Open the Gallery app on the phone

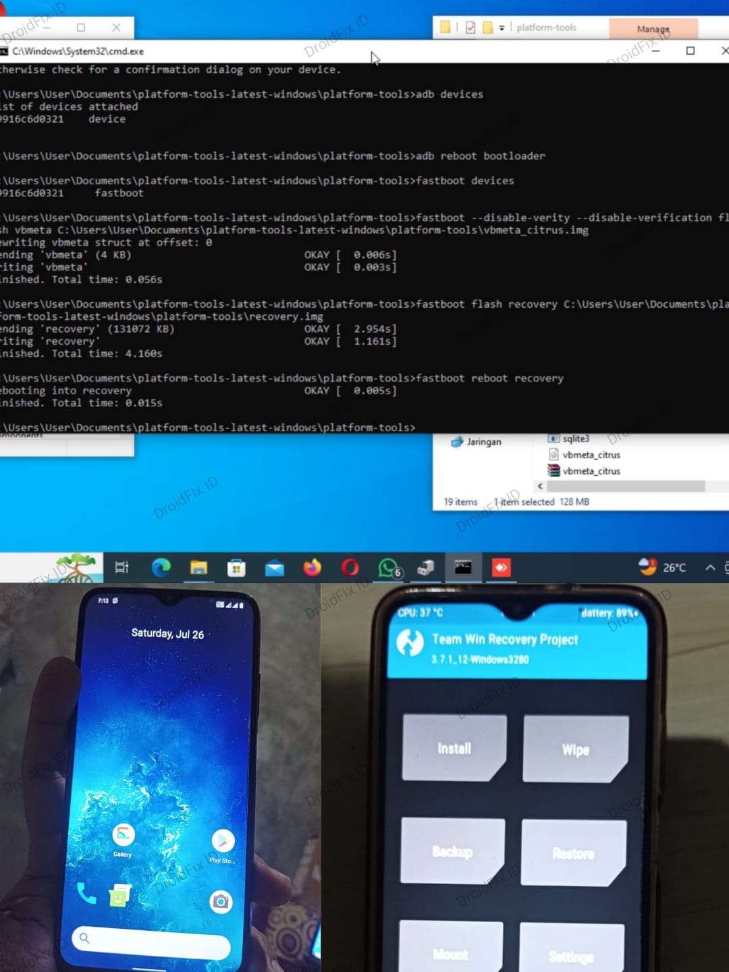123,840
